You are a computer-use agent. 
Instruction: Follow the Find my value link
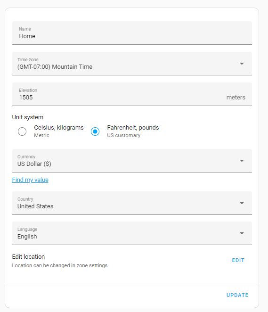[x=30, y=180]
